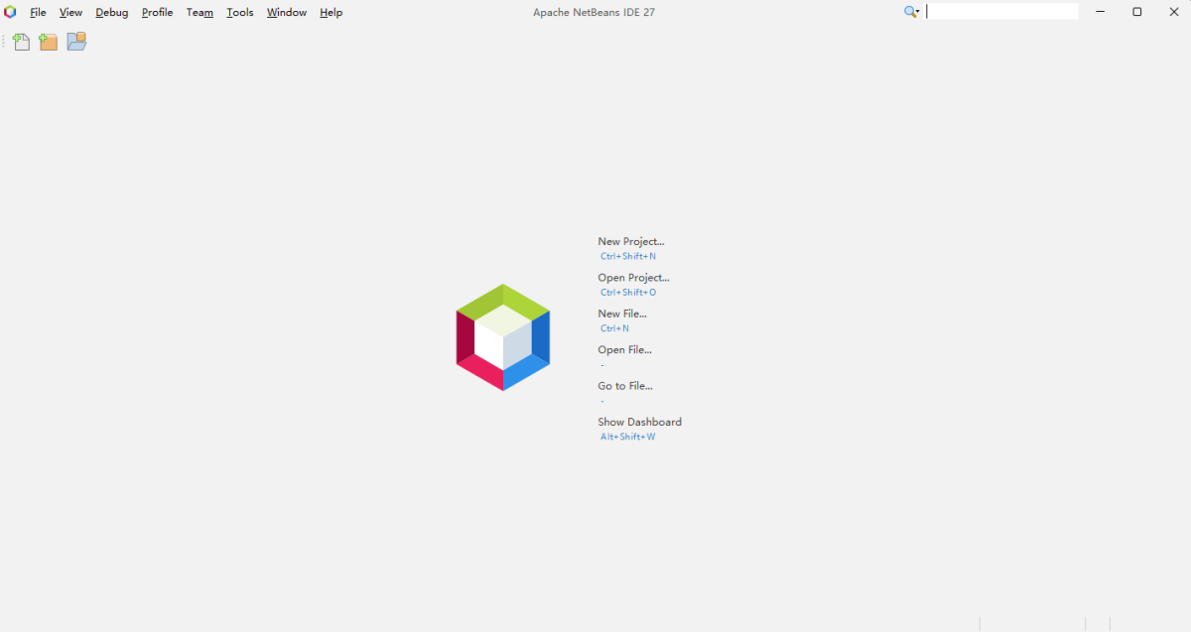Click the NetBeans cube logo
This screenshot has width=1191, height=632.
(503, 337)
